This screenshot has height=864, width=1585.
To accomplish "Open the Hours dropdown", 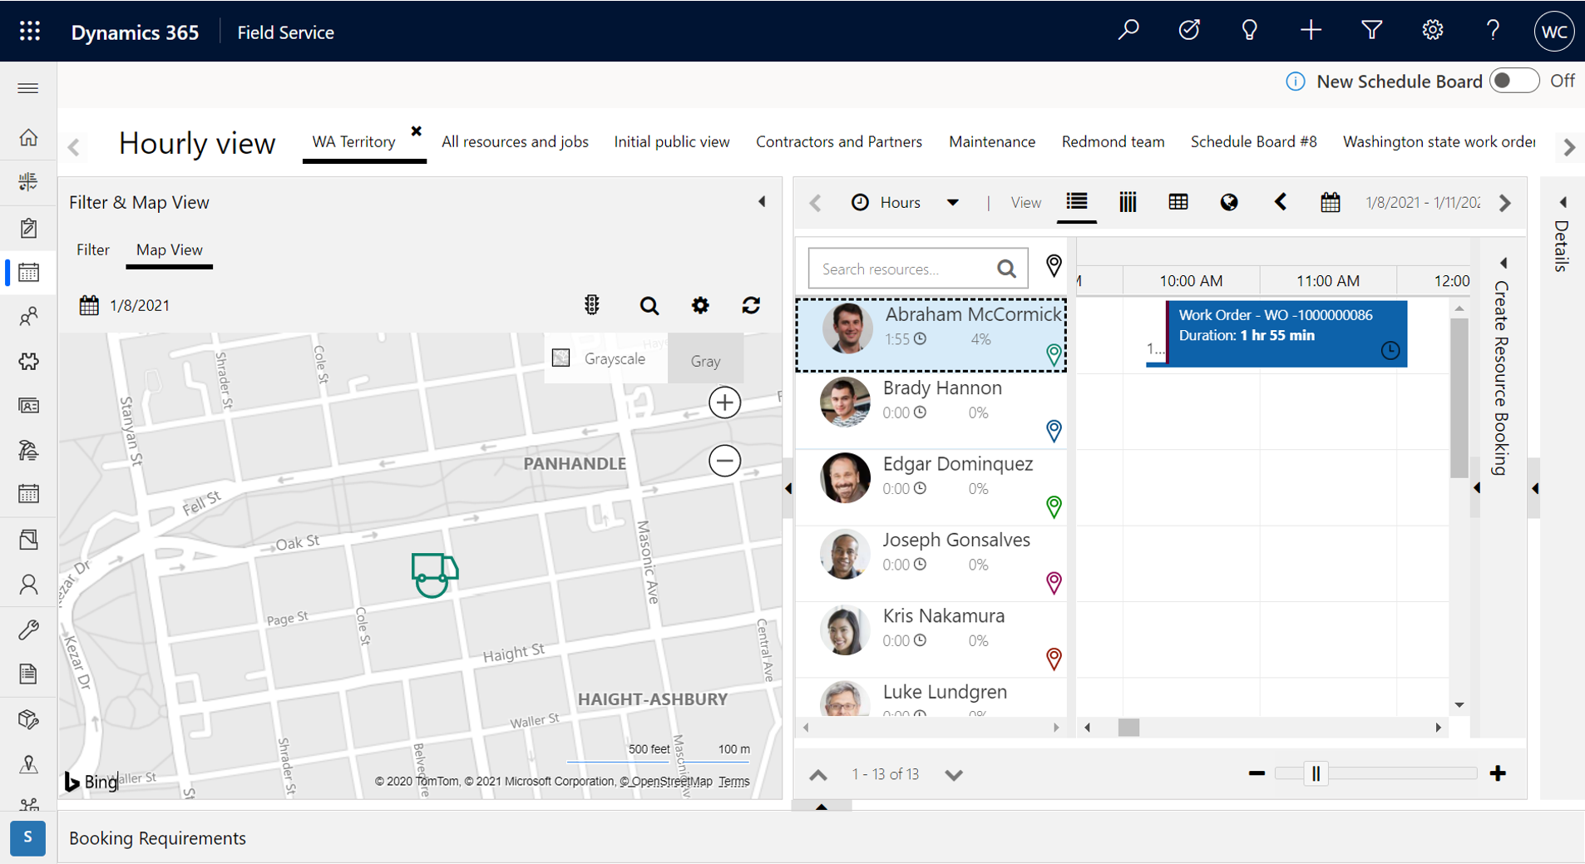I will coord(954,202).
